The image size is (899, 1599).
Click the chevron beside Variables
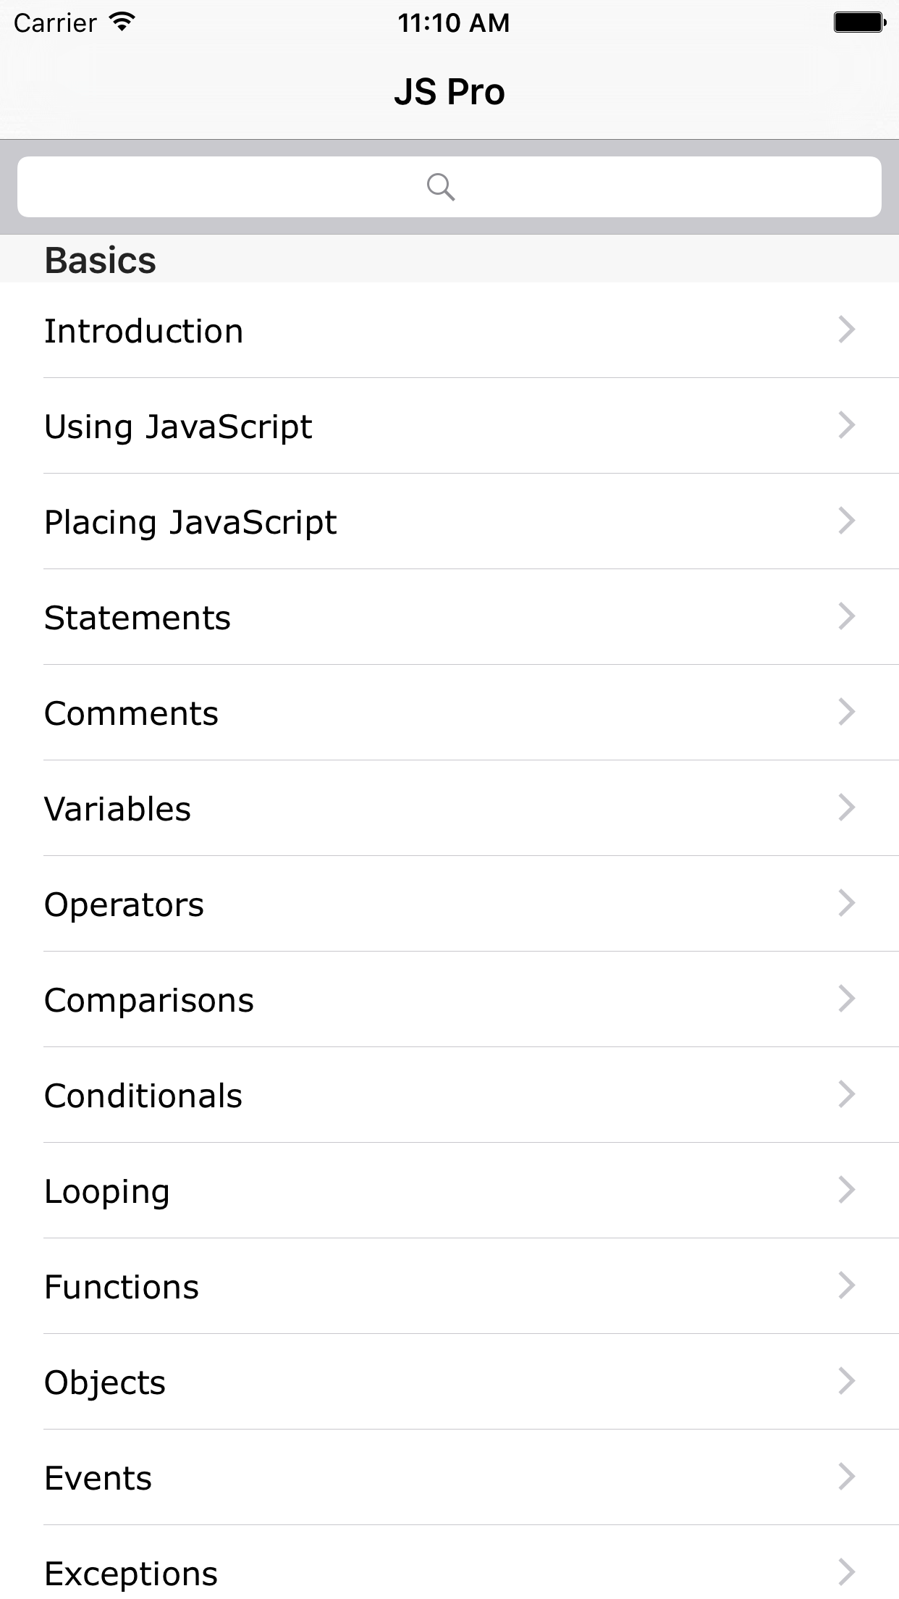tap(847, 808)
